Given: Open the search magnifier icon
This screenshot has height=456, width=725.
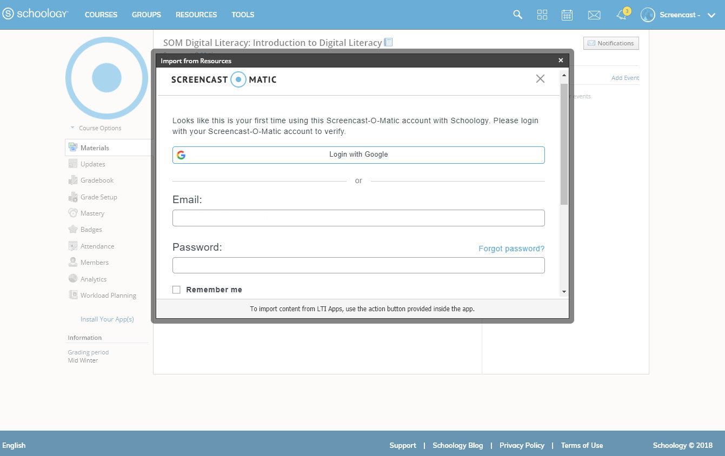Looking at the screenshot, I should 517,15.
